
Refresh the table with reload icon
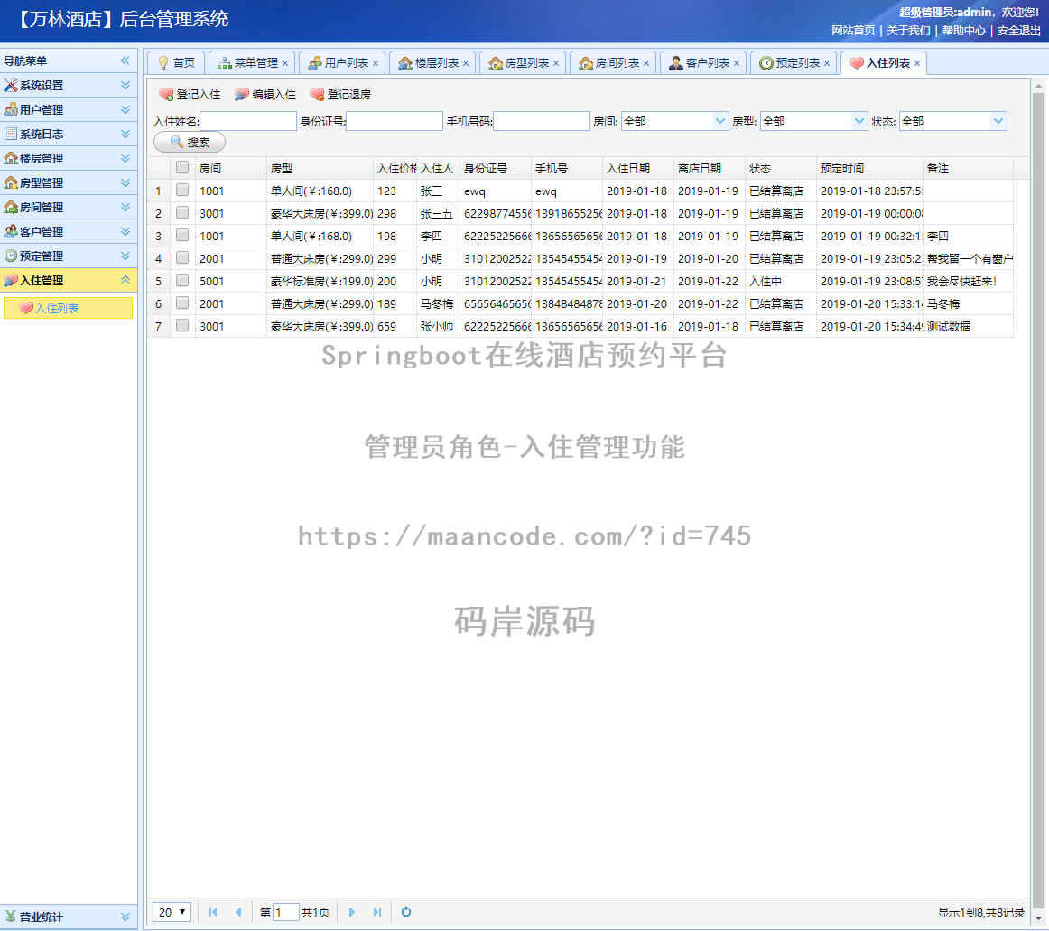(x=406, y=912)
